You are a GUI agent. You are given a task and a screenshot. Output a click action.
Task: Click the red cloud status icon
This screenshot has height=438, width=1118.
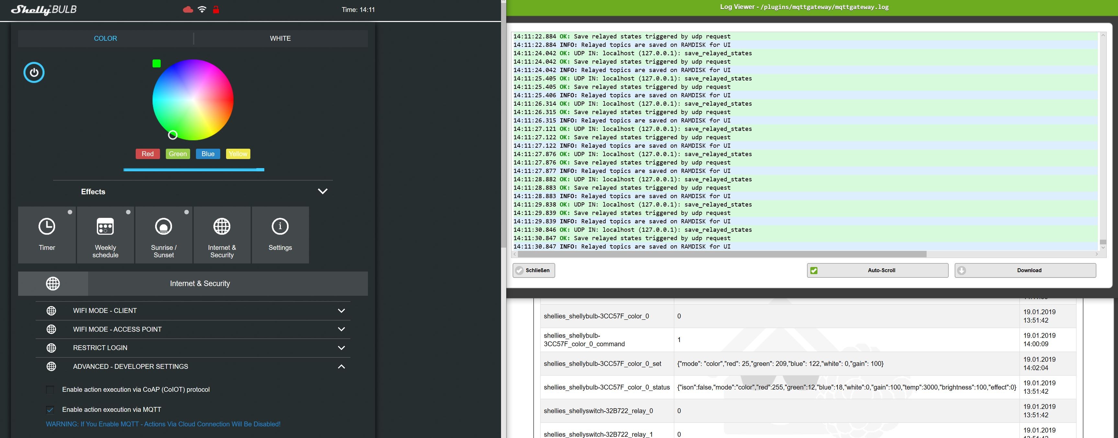(x=188, y=9)
